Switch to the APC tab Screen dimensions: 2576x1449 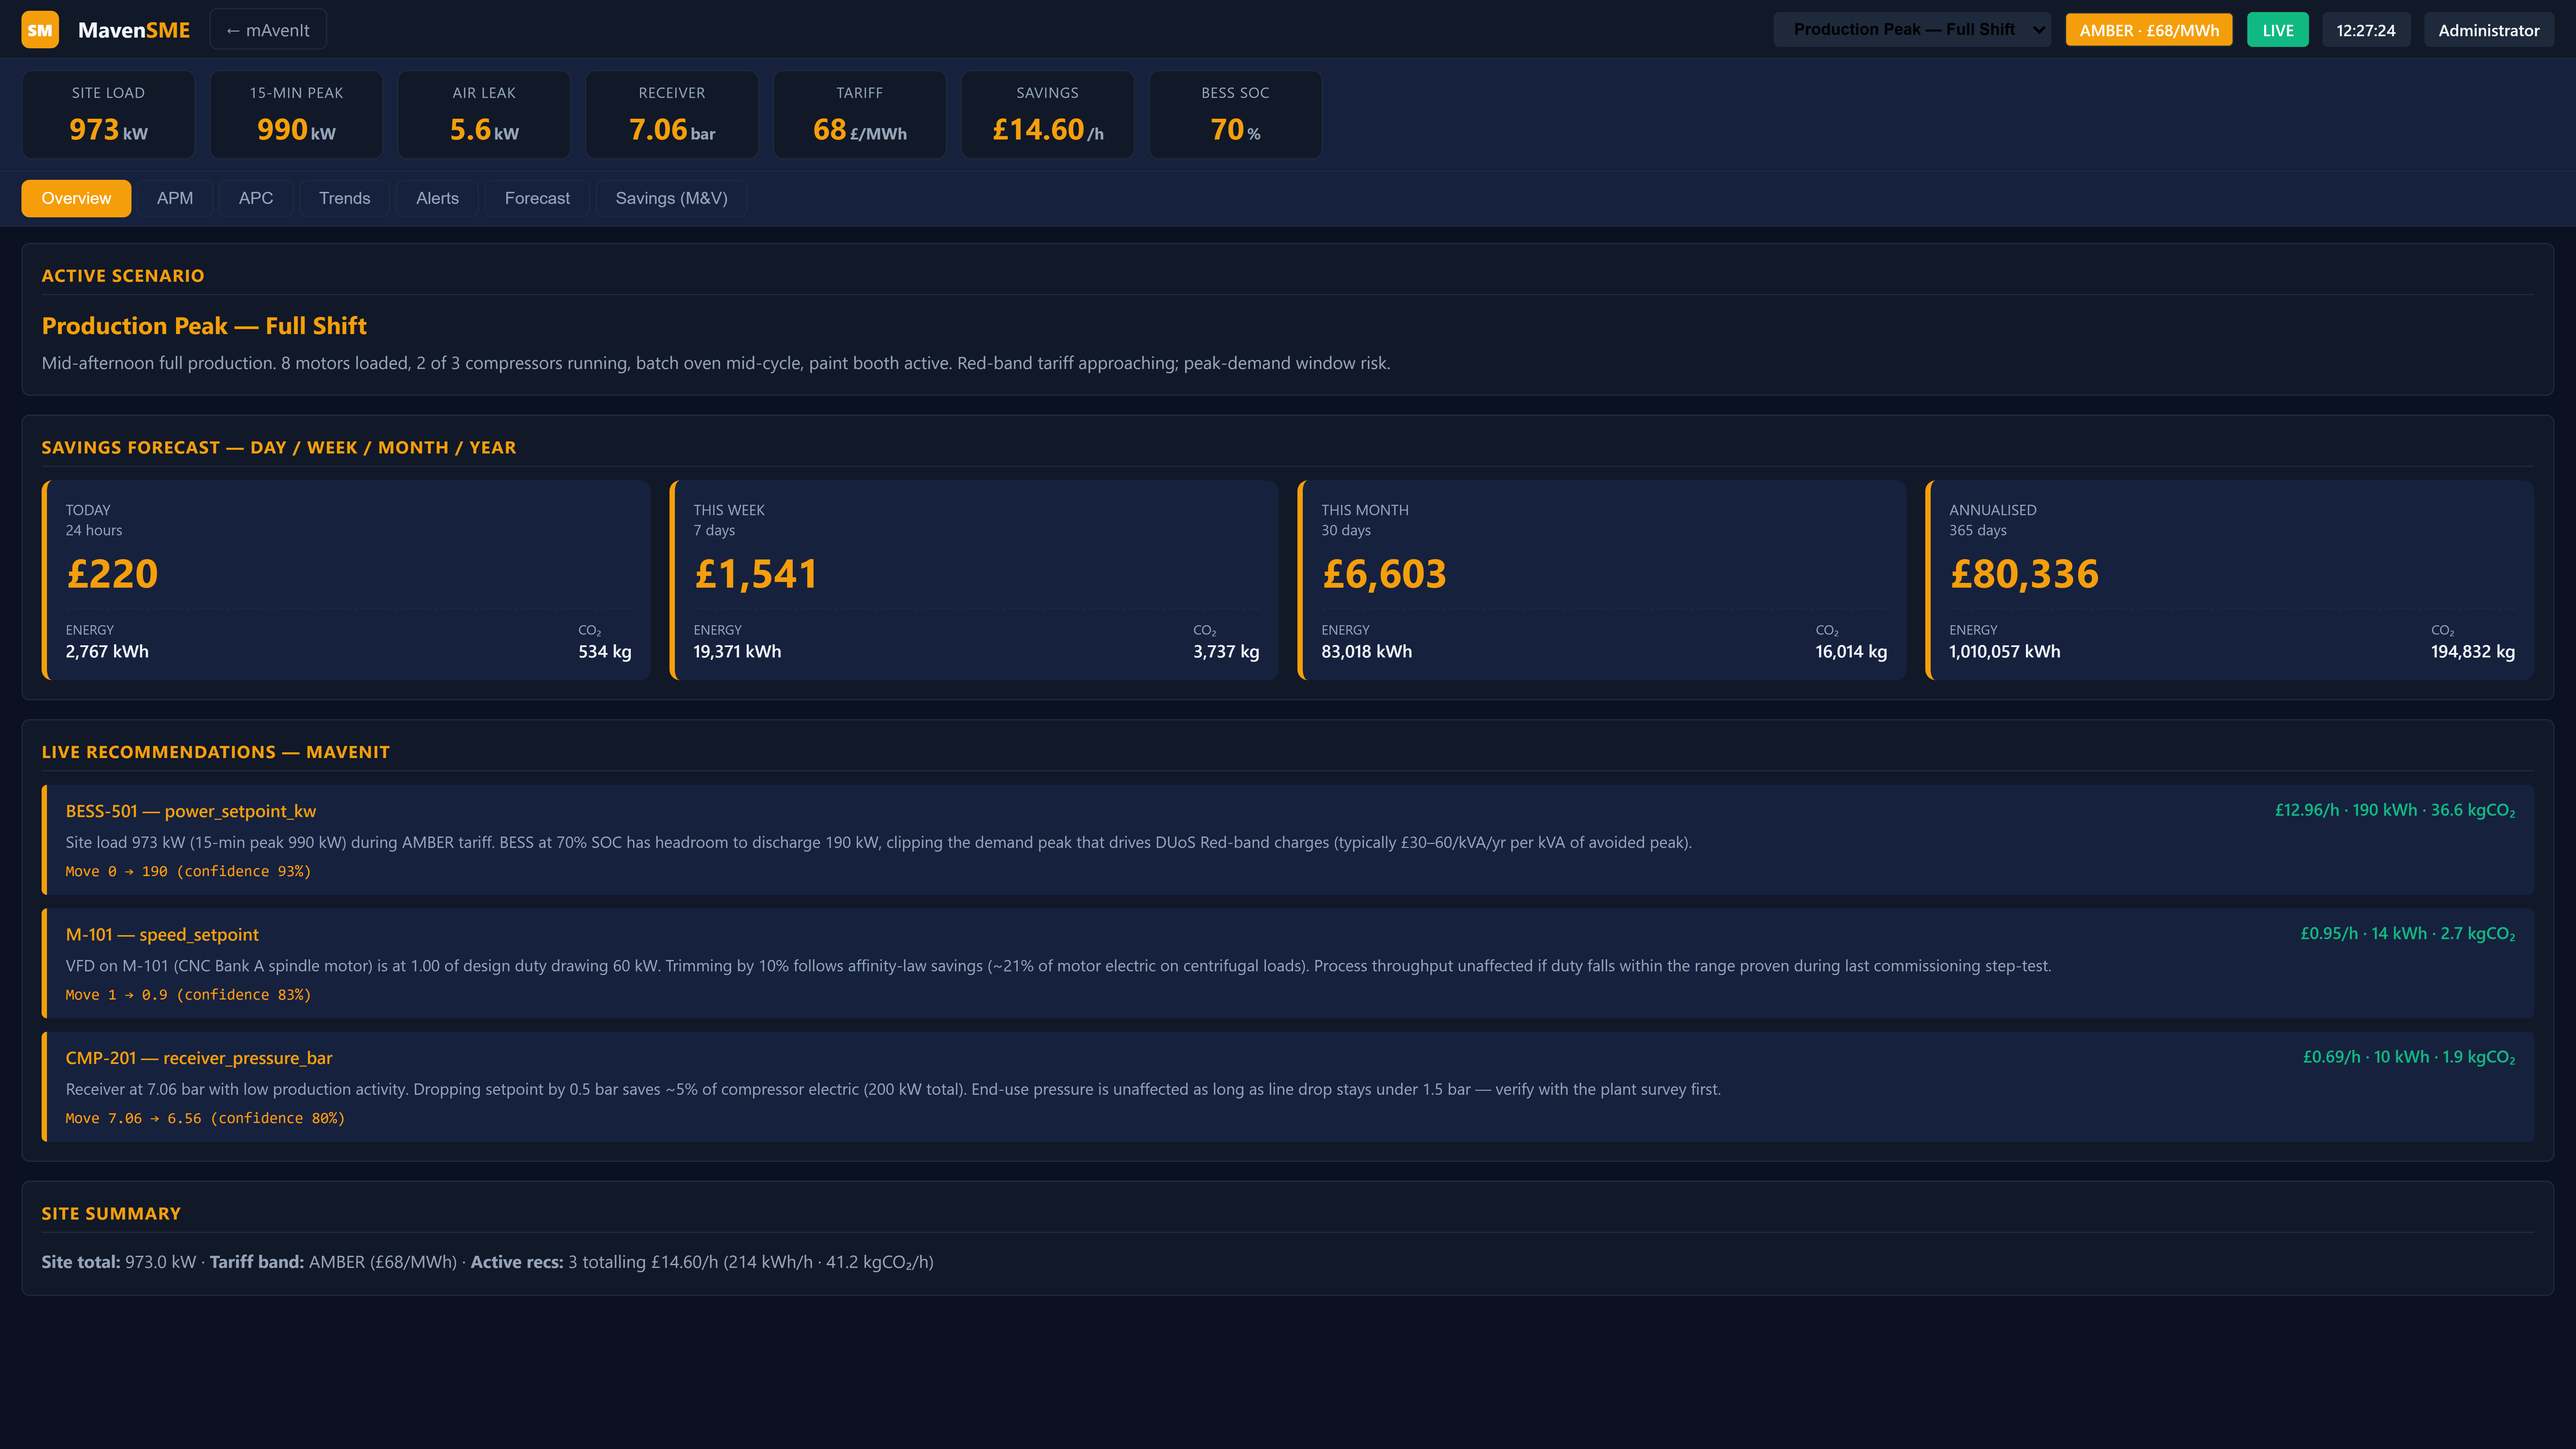coord(256,198)
